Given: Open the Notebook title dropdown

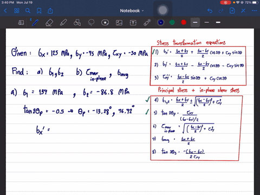Looking at the screenshot, I should coord(132,11).
